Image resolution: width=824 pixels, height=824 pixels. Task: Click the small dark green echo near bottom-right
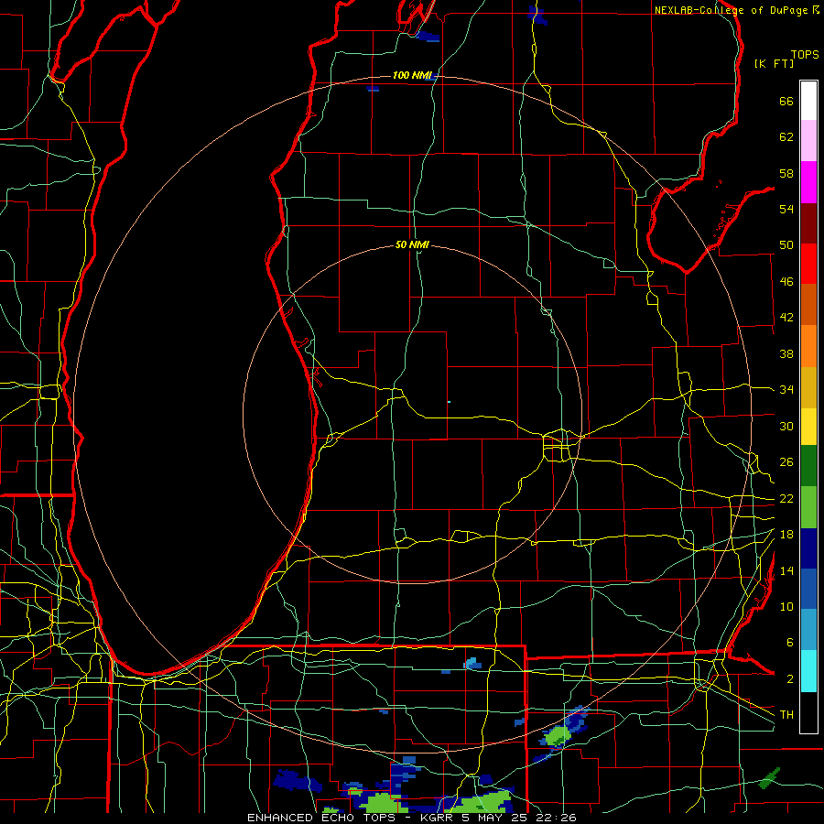point(770,778)
